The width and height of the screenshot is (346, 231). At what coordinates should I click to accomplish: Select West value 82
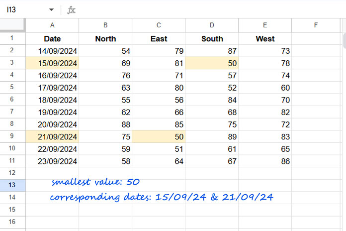coord(265,112)
